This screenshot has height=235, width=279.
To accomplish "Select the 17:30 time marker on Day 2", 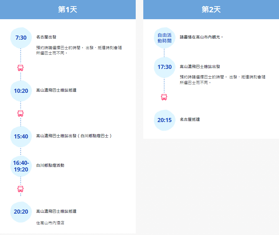I will coord(164,67).
